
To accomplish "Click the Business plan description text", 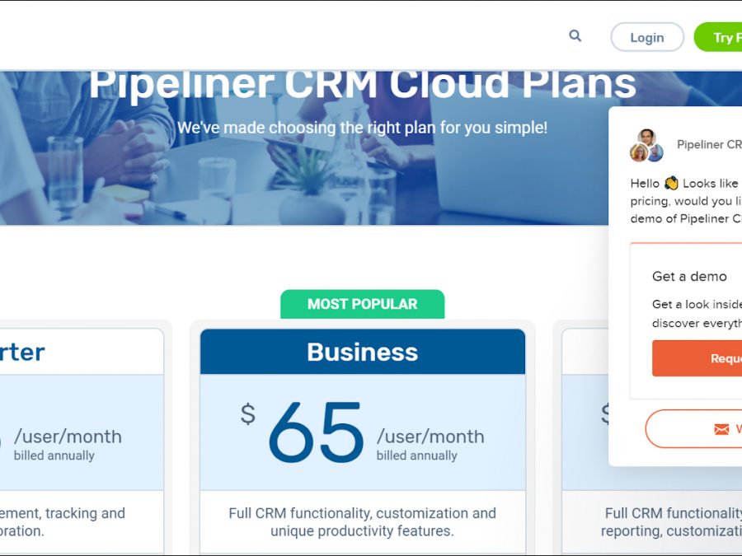I will pyautogui.click(x=362, y=522).
